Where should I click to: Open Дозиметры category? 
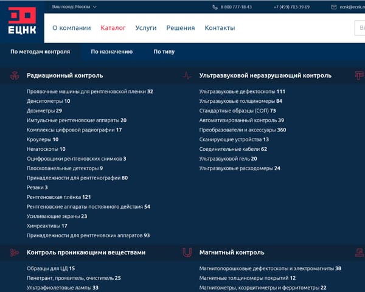pos(44,111)
